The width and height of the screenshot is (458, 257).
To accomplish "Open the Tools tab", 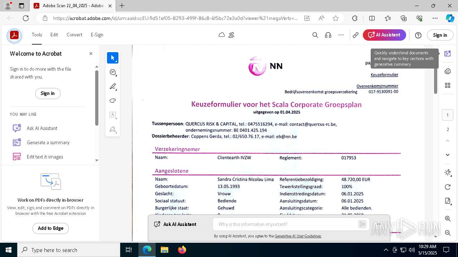I will (x=37, y=35).
